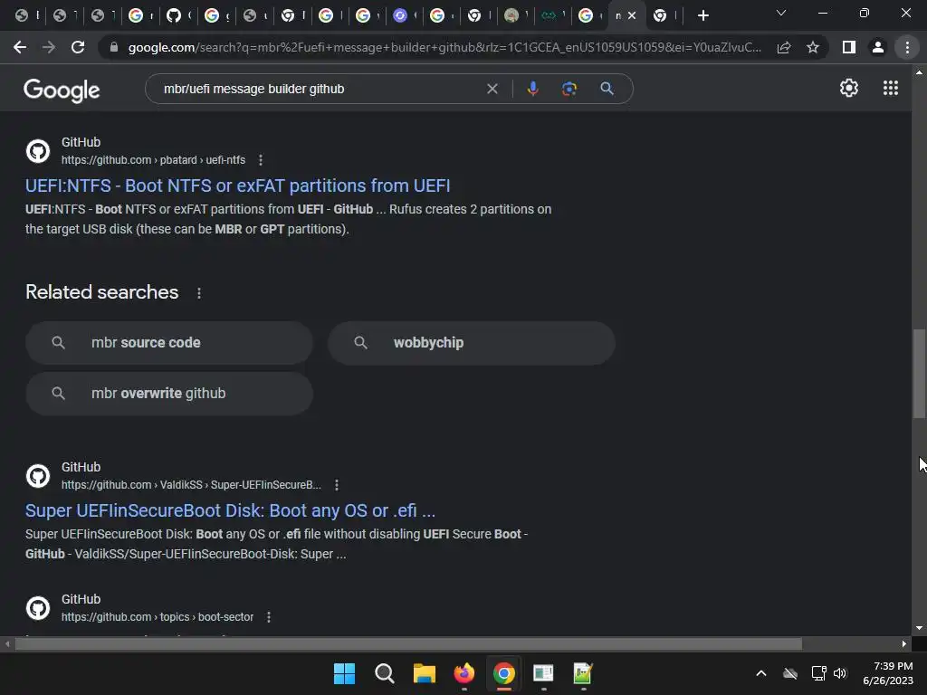Open more options for the uefi-ntfs result
The image size is (927, 695).
point(261,160)
